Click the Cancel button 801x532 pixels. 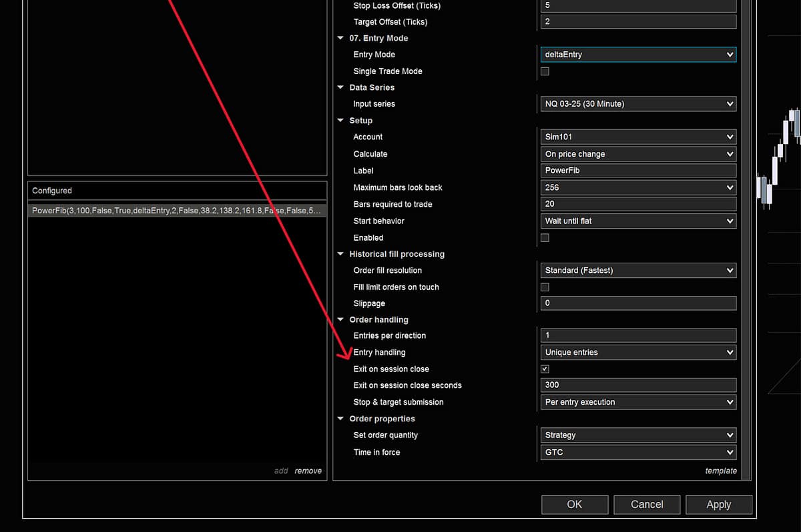[x=647, y=505]
